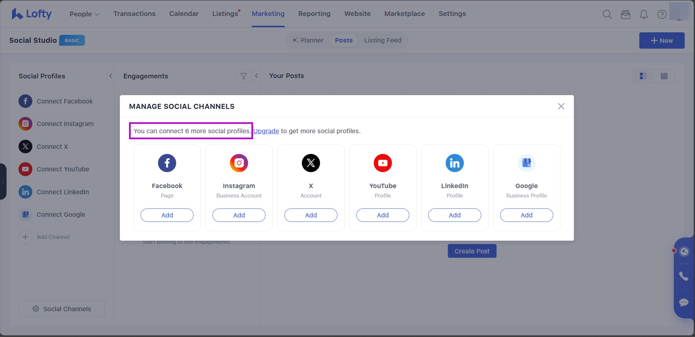
Task: Open the help question mark icon
Action: click(662, 14)
